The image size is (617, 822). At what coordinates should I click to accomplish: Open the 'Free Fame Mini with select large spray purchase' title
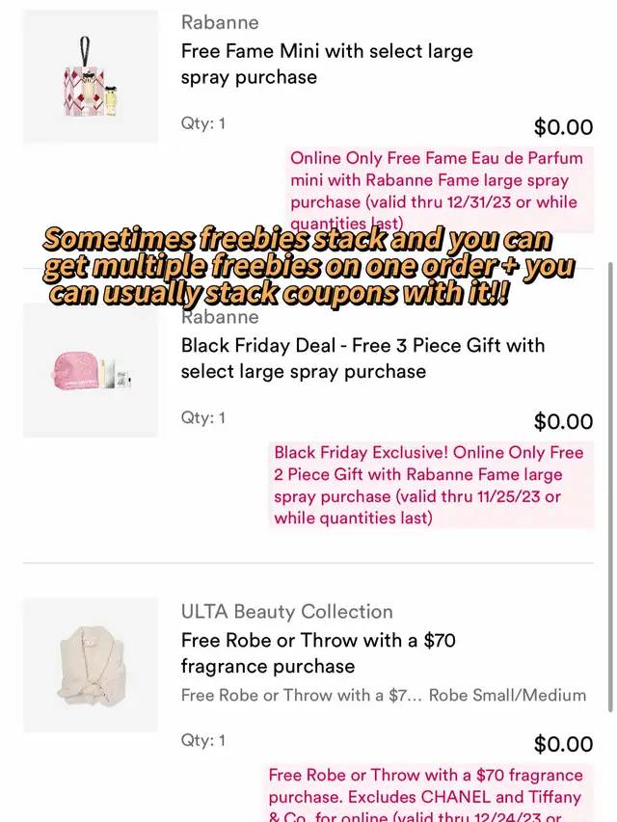coord(327,64)
